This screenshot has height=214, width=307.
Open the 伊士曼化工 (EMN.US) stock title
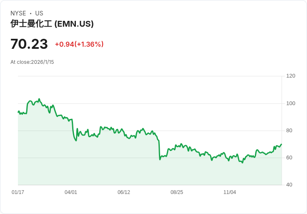point(52,24)
